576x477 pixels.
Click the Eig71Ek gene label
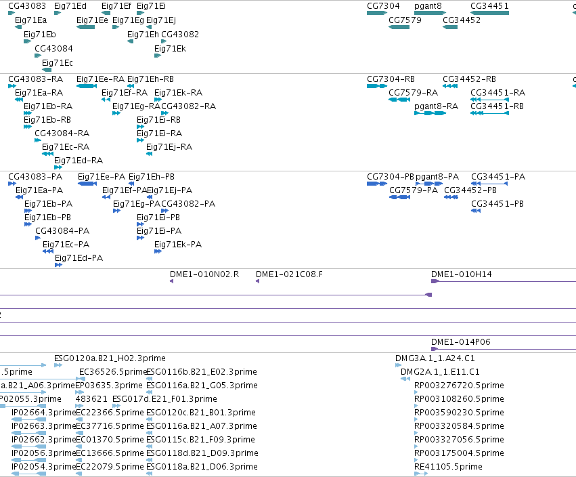pos(170,49)
